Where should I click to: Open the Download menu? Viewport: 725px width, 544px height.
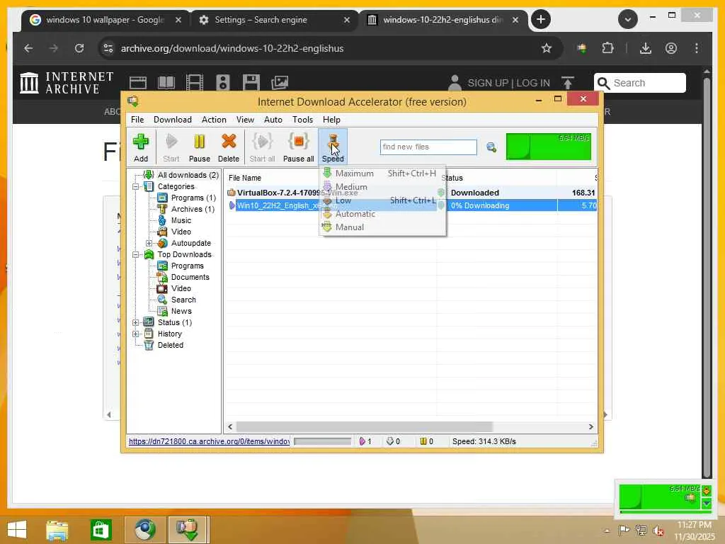click(173, 119)
